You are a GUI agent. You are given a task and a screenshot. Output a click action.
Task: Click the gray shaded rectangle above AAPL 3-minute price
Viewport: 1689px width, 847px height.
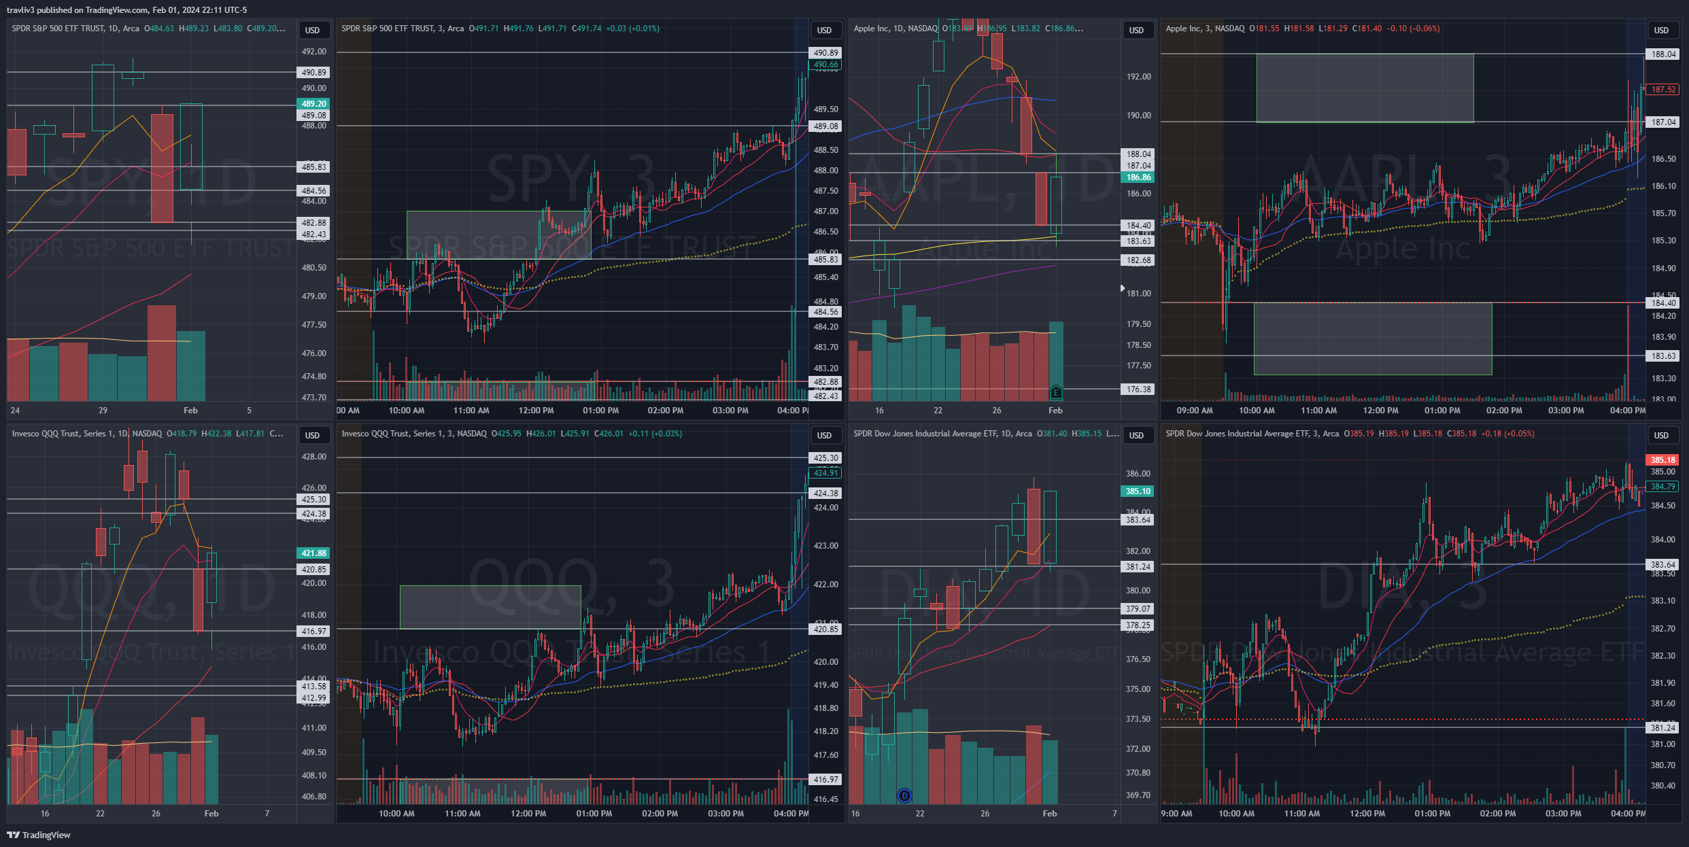(1365, 88)
